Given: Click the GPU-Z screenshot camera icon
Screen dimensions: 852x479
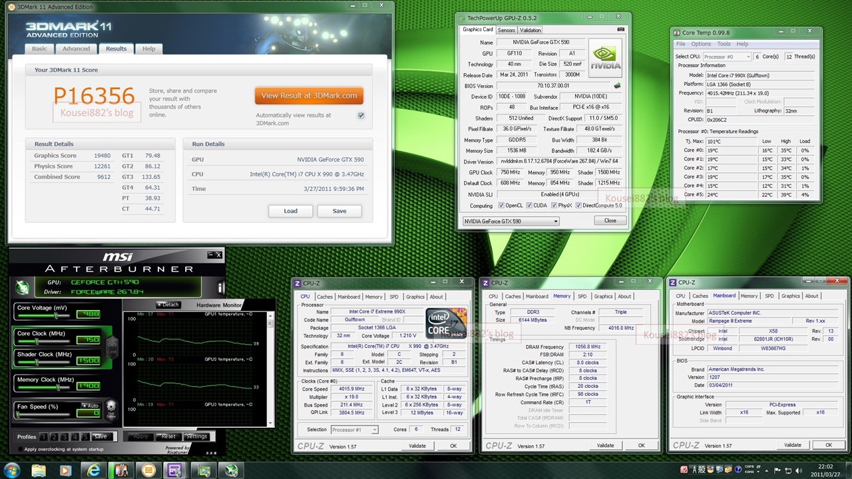Looking at the screenshot, I should 620,30.
